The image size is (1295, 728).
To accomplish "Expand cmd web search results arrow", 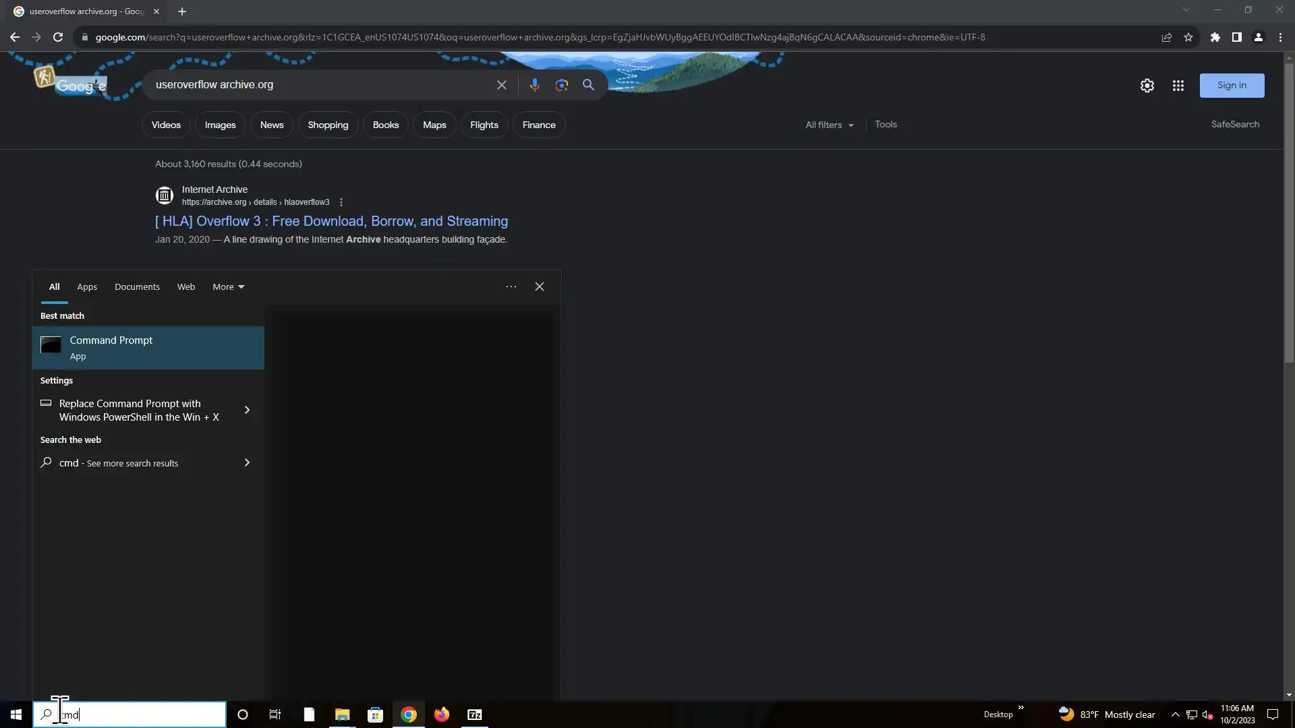I will tap(247, 462).
